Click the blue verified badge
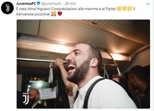 38,3
